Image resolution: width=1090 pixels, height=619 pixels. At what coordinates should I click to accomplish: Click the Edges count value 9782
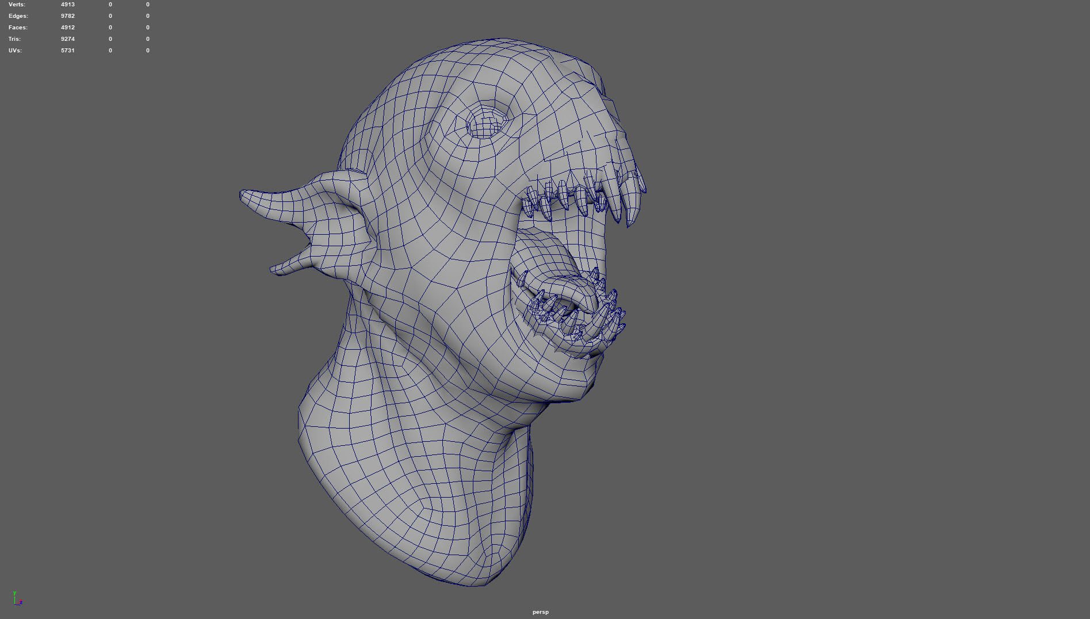tap(68, 16)
